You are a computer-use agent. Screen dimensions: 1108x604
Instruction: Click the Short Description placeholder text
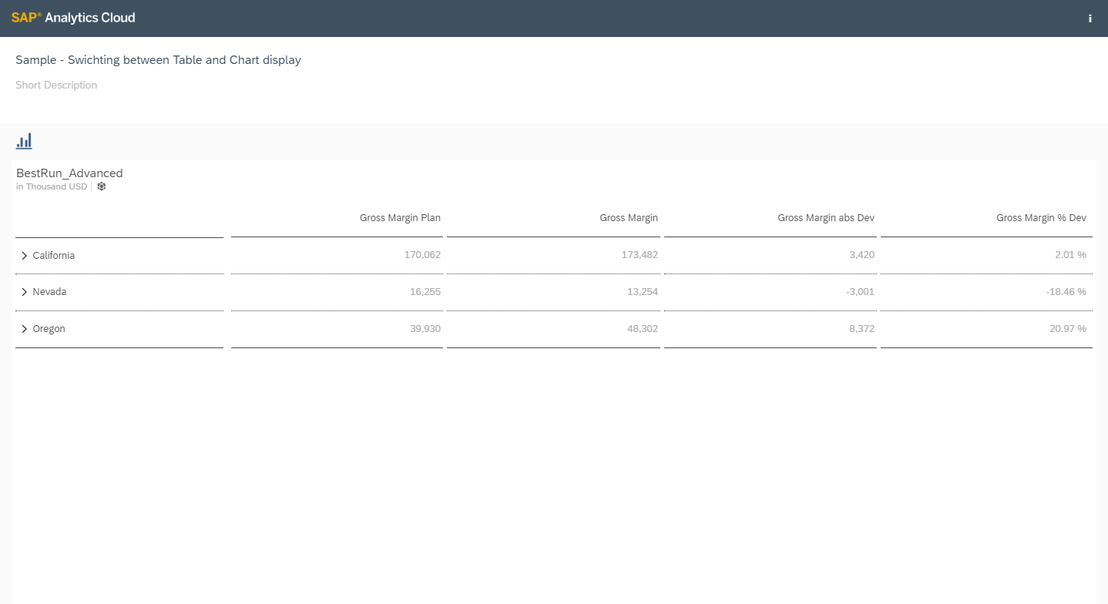(x=56, y=86)
